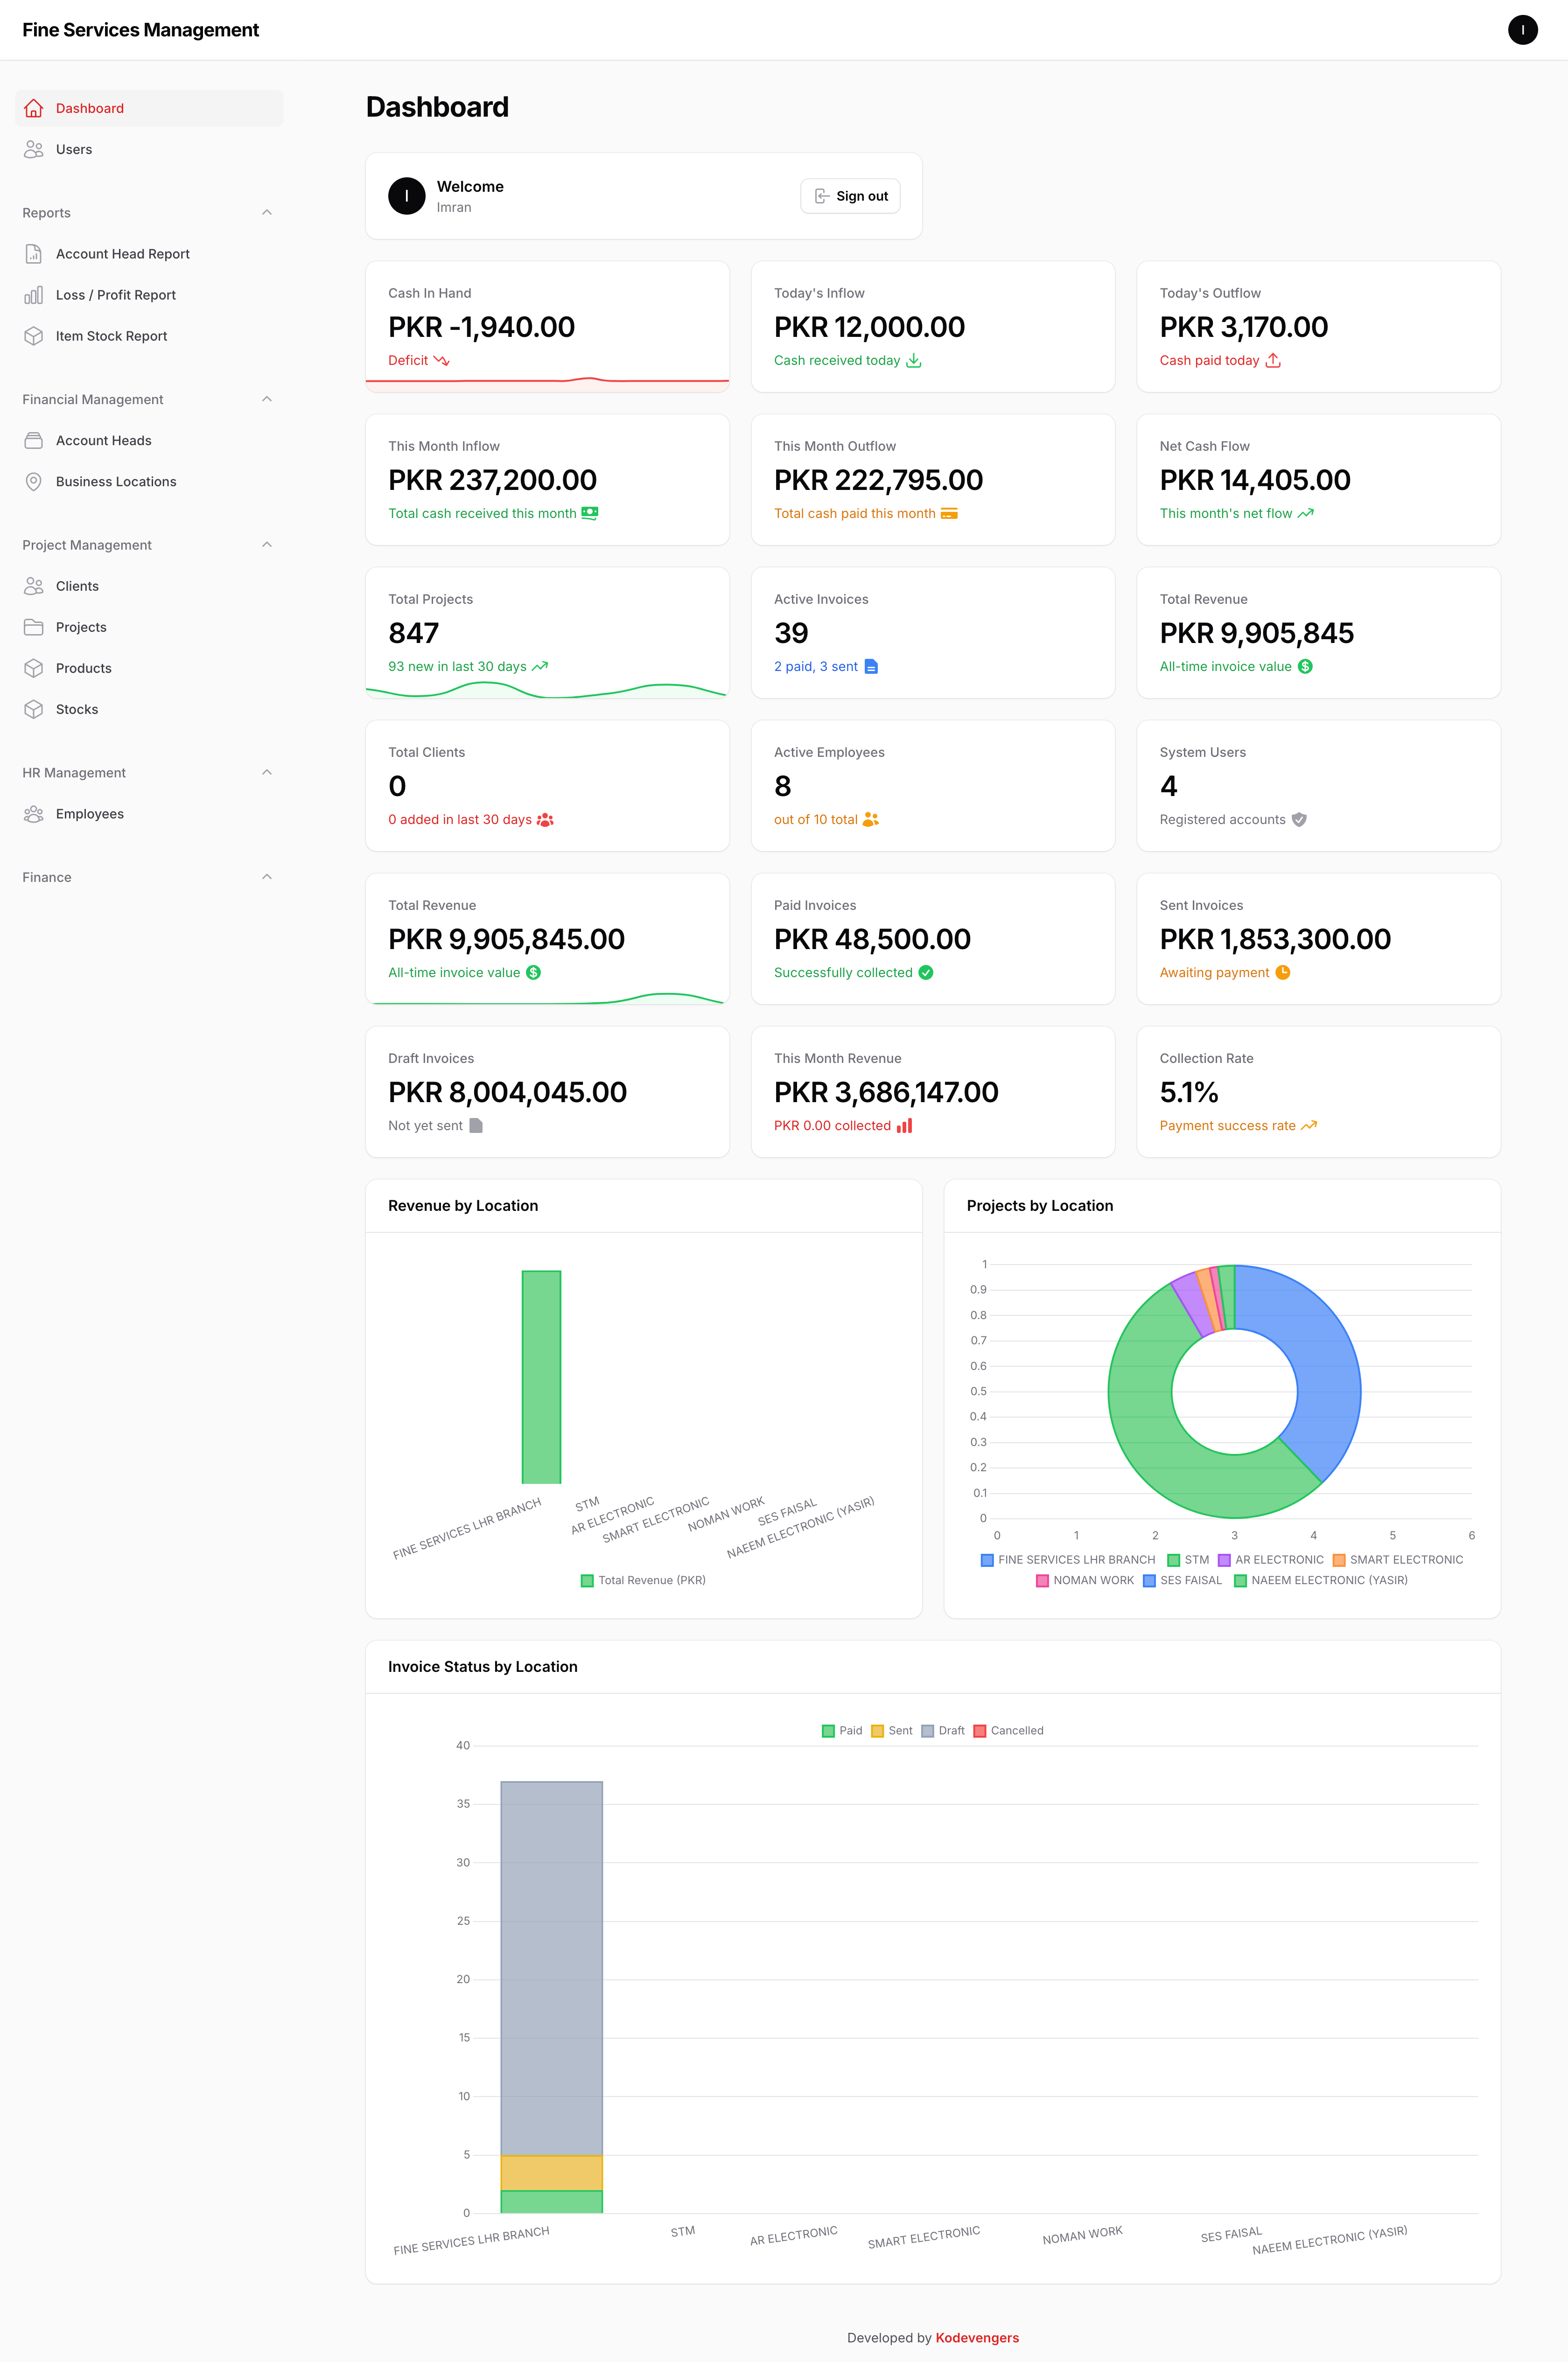
Task: Click the 847 Total Projects value
Action: tap(413, 634)
